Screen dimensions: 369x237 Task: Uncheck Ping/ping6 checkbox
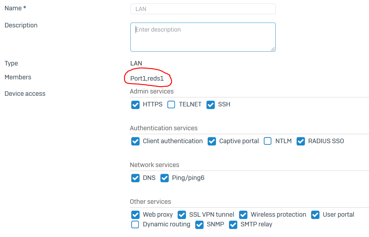(x=165, y=178)
